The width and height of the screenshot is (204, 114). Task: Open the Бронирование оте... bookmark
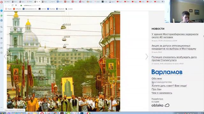(30, 9)
